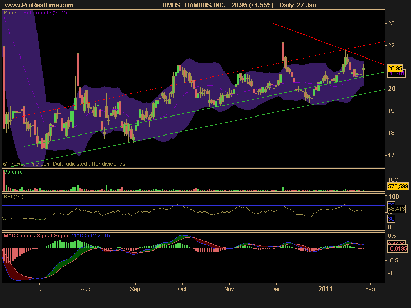Screen dimensions: 411x308
Task: Click the -1 MACD axis label
Action: click(x=390, y=273)
